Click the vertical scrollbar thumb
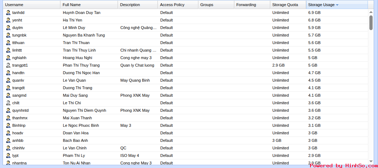The height and width of the screenshot is (168, 378). pyautogui.click(x=371, y=22)
